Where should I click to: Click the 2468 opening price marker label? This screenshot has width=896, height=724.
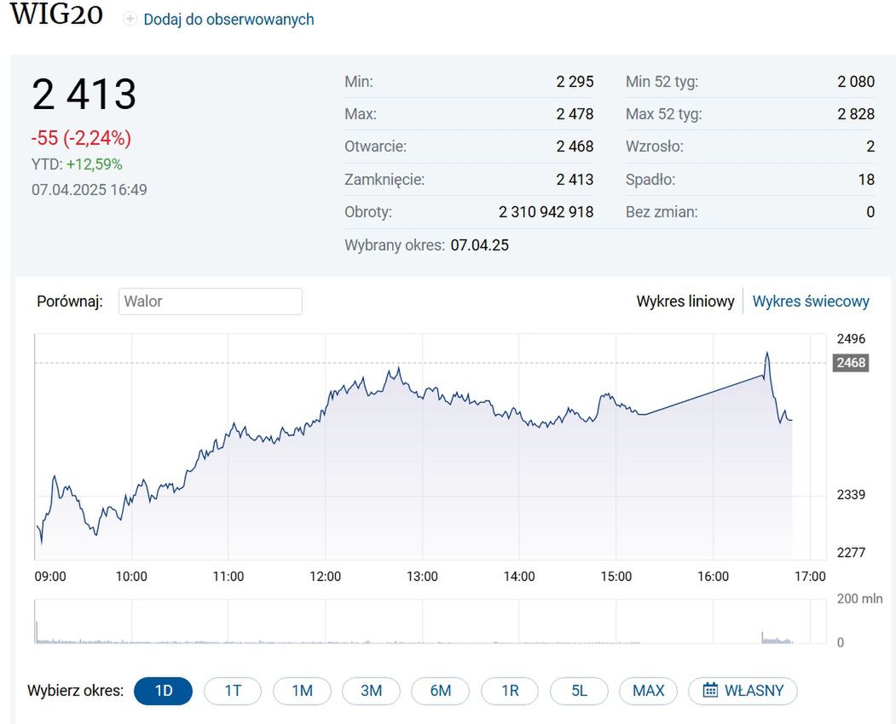pyautogui.click(x=850, y=363)
